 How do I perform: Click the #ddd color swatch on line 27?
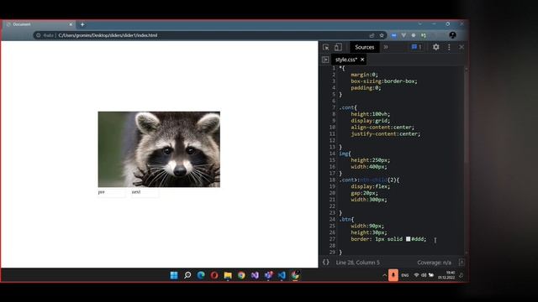point(408,239)
